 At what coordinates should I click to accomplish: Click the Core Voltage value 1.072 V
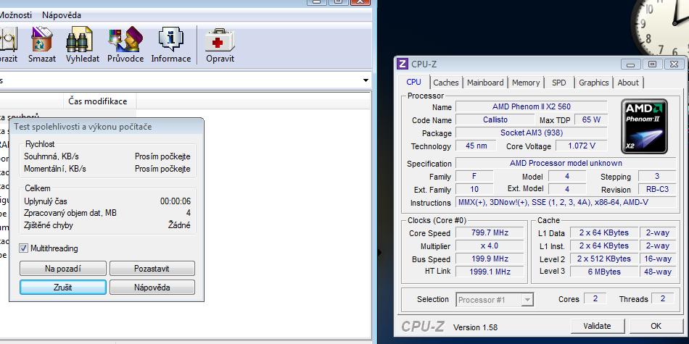pyautogui.click(x=582, y=146)
